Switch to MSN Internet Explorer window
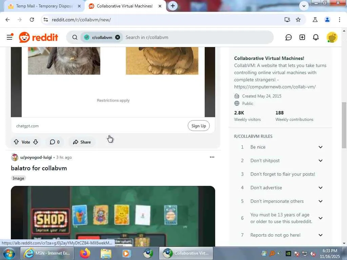 pyautogui.click(x=47, y=253)
